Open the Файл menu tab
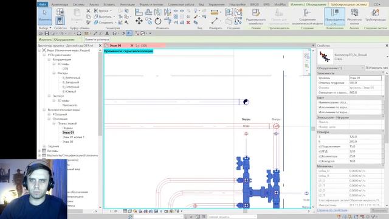 43,4
